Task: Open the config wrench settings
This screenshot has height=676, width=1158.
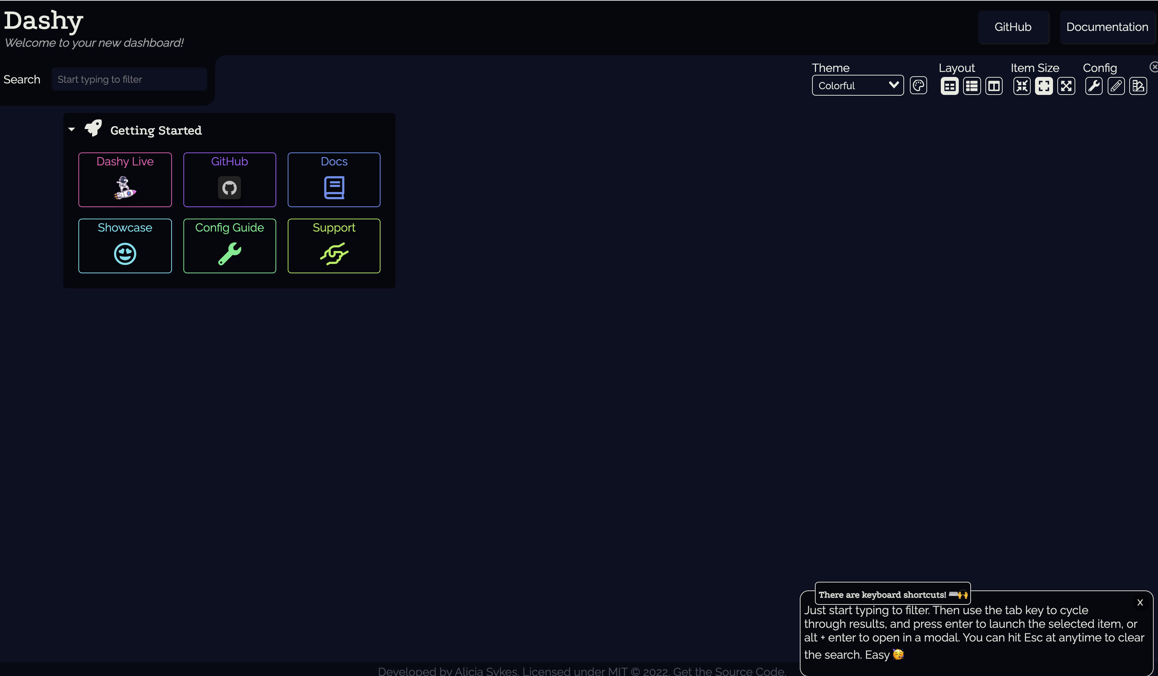Action: [1094, 86]
